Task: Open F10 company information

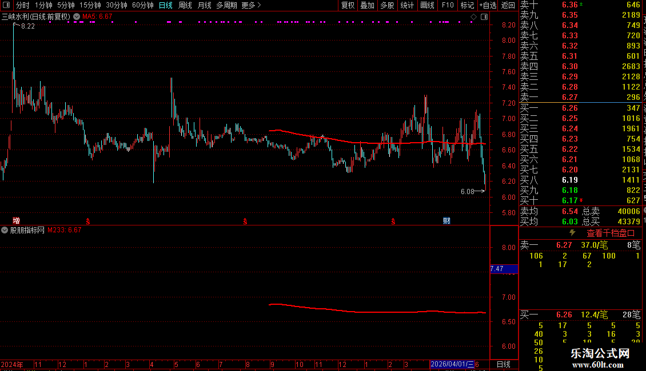Action: coord(448,5)
